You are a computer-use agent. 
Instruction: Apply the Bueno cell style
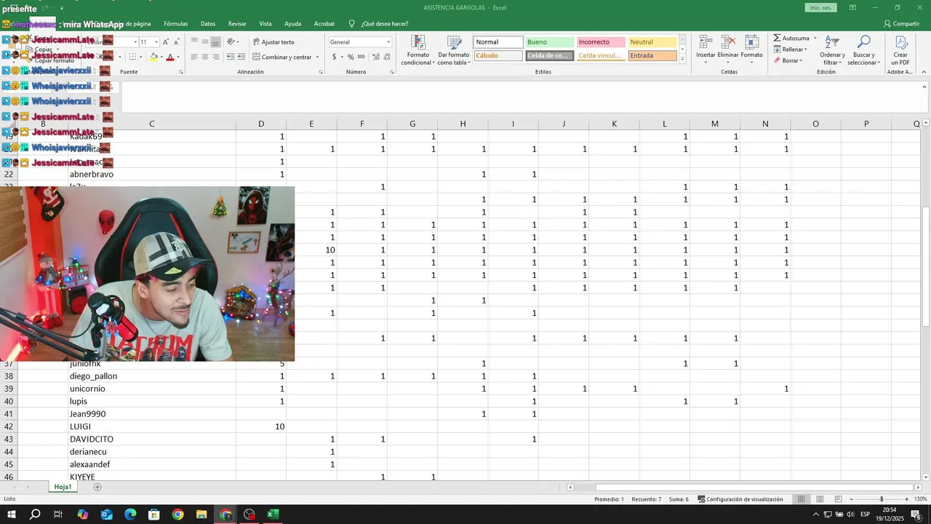click(x=549, y=42)
